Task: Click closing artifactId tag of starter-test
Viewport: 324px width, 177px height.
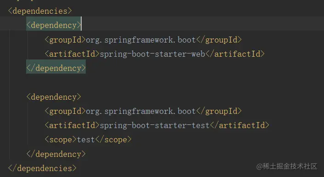Action: pyautogui.click(x=240, y=125)
